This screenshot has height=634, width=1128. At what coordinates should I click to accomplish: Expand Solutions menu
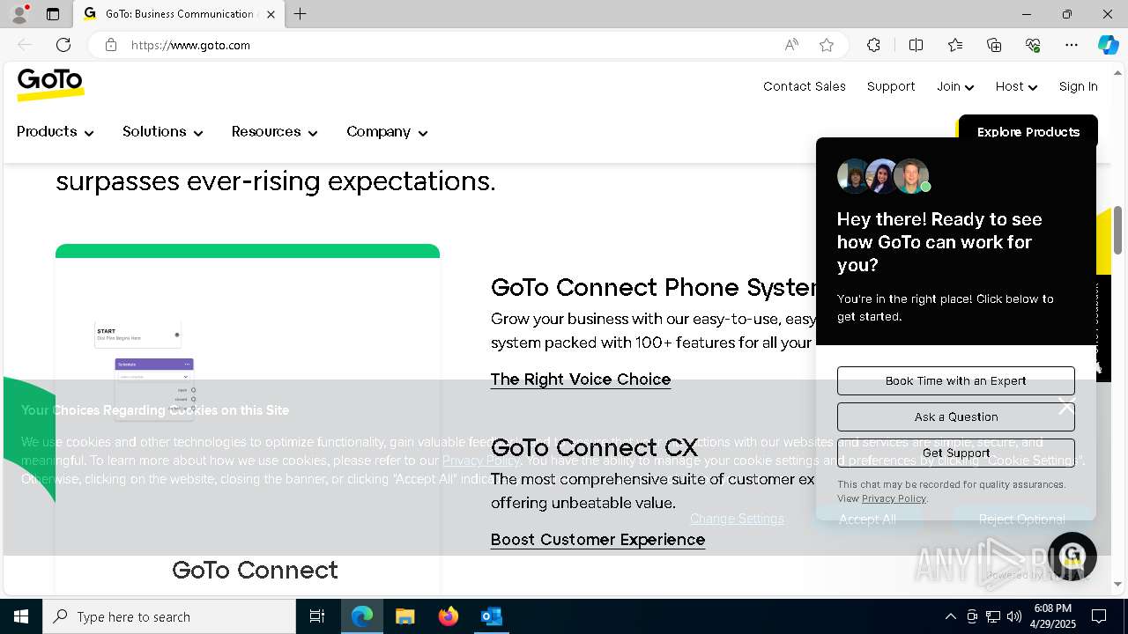[x=163, y=132]
